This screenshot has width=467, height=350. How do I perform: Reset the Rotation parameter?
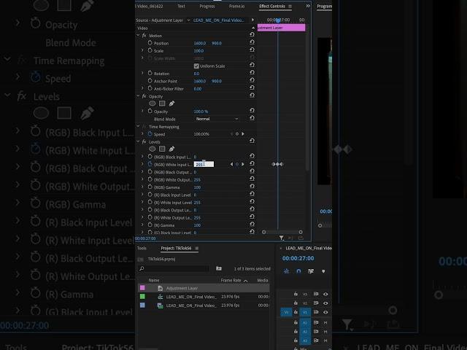coord(252,72)
